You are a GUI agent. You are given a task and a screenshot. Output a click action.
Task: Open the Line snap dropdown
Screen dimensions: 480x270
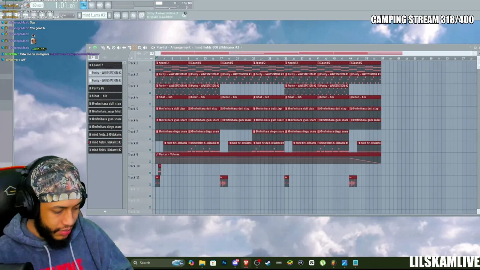[x=67, y=15]
